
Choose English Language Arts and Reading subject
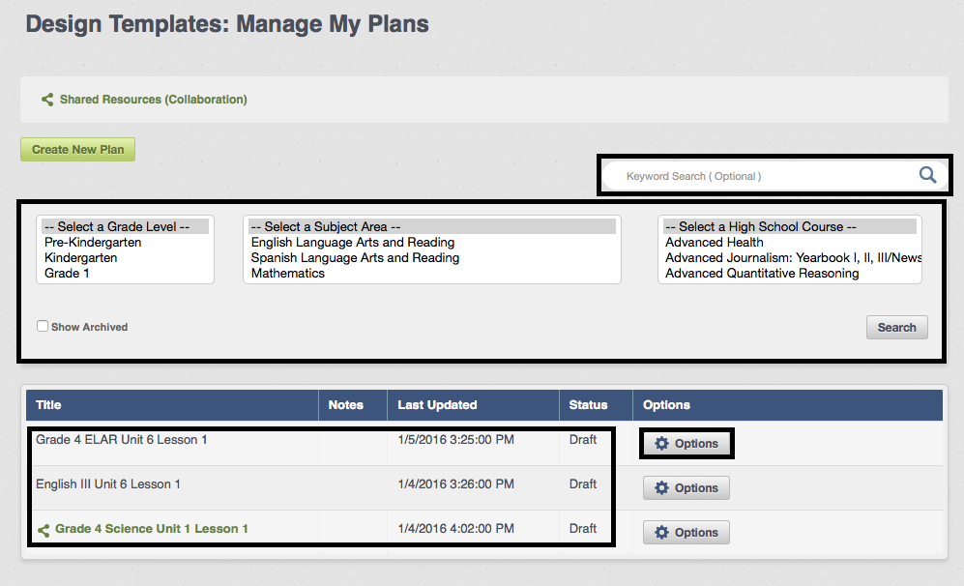pyautogui.click(x=353, y=243)
